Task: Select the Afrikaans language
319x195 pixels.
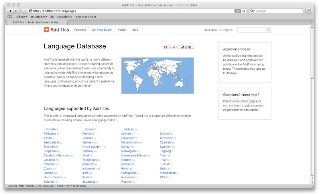Action: (50, 134)
